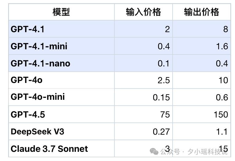Select GPT-4o-mini input price 0.15
Screen dimensions: 235x161
(161, 97)
